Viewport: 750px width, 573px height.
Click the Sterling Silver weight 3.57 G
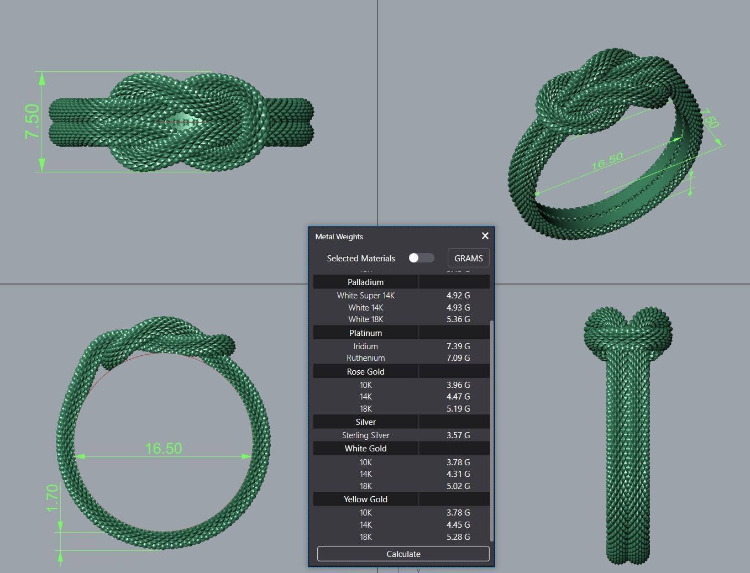pyautogui.click(x=458, y=435)
